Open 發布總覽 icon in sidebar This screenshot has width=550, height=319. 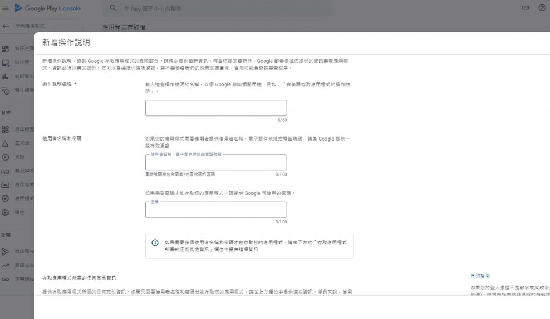point(5,90)
